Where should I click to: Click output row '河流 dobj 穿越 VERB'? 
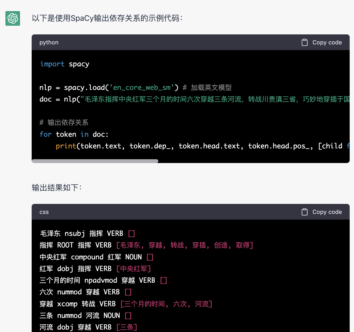[x=88, y=327]
